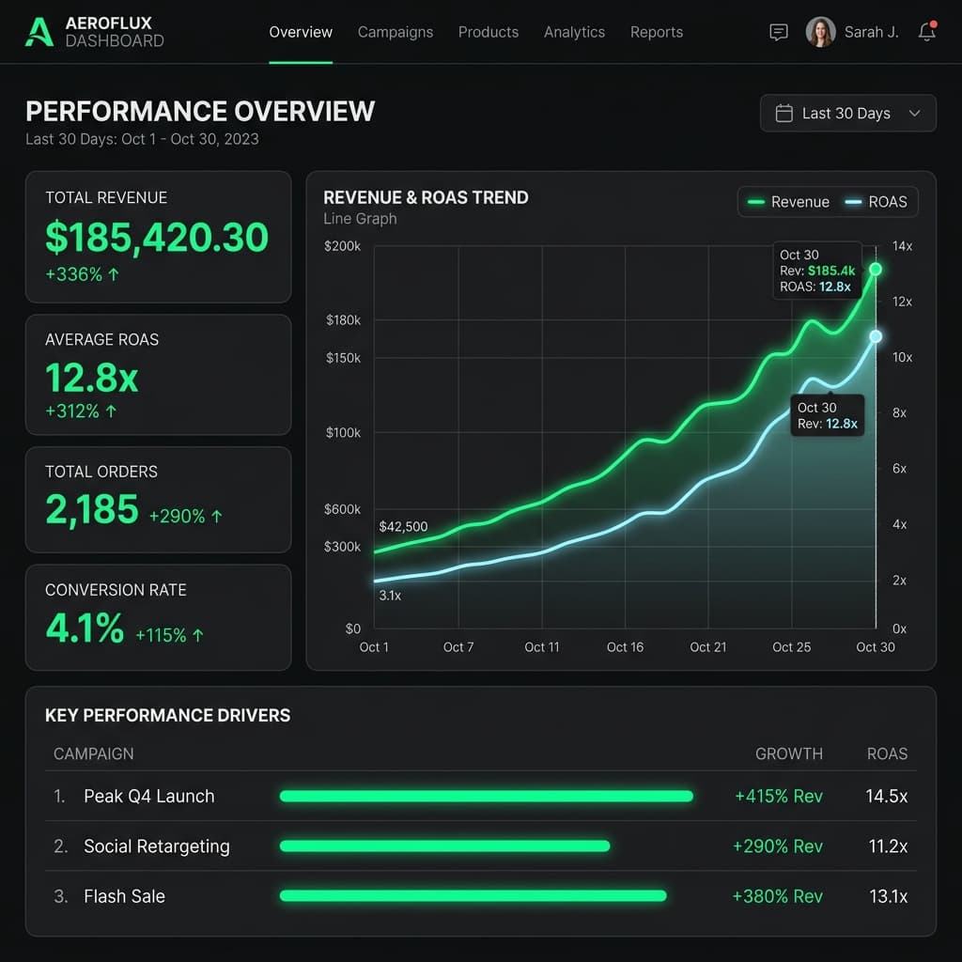Toggle the ROAS legend series
Viewport: 962px width, 962px height.
(x=876, y=202)
